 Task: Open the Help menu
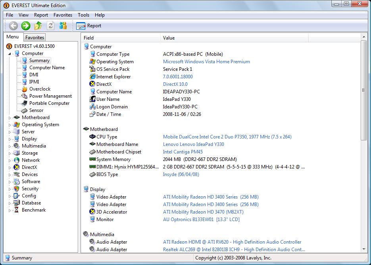coord(100,15)
